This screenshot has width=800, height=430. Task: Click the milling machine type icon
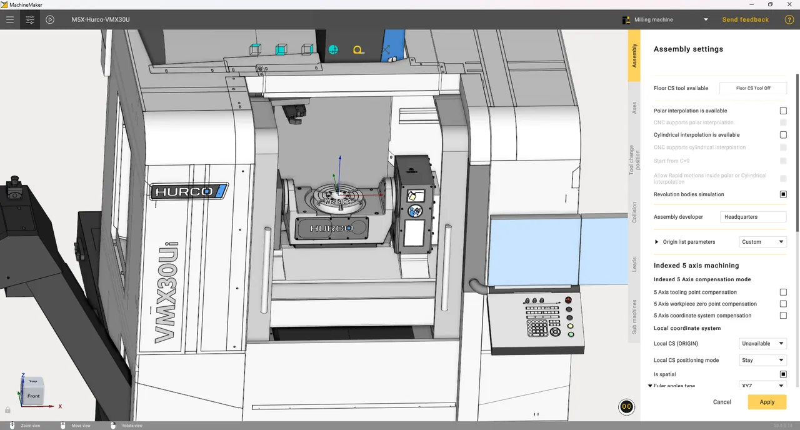click(626, 19)
